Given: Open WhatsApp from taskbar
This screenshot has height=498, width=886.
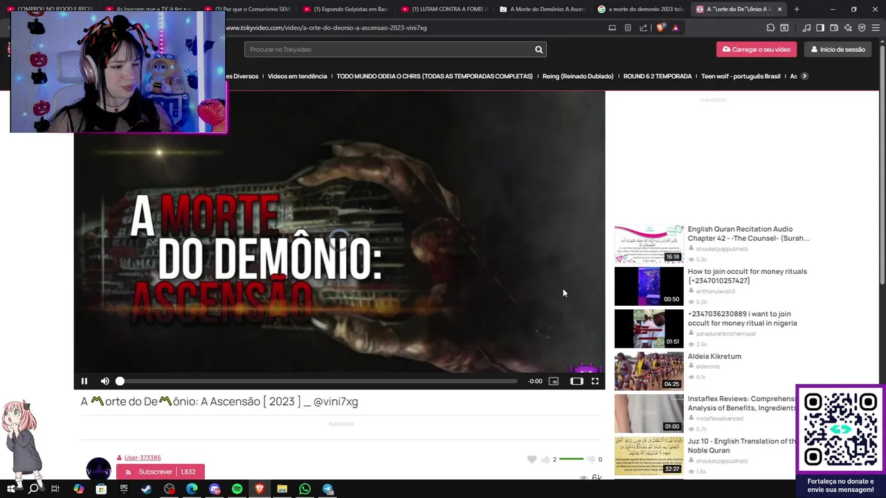Looking at the screenshot, I should click(305, 489).
